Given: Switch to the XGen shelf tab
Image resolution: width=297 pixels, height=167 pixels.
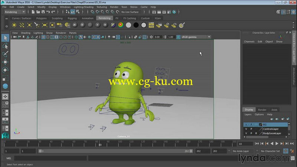Looking at the screenshot, I should tap(157, 18).
